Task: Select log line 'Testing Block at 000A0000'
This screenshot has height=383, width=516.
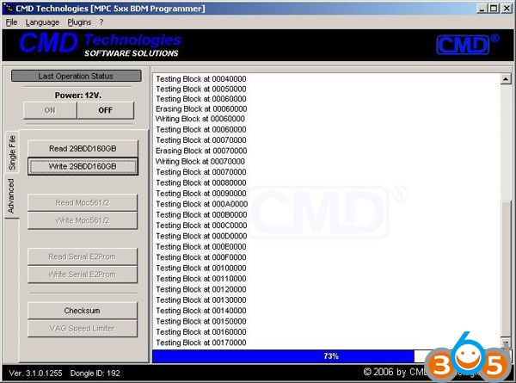Action: (x=201, y=204)
